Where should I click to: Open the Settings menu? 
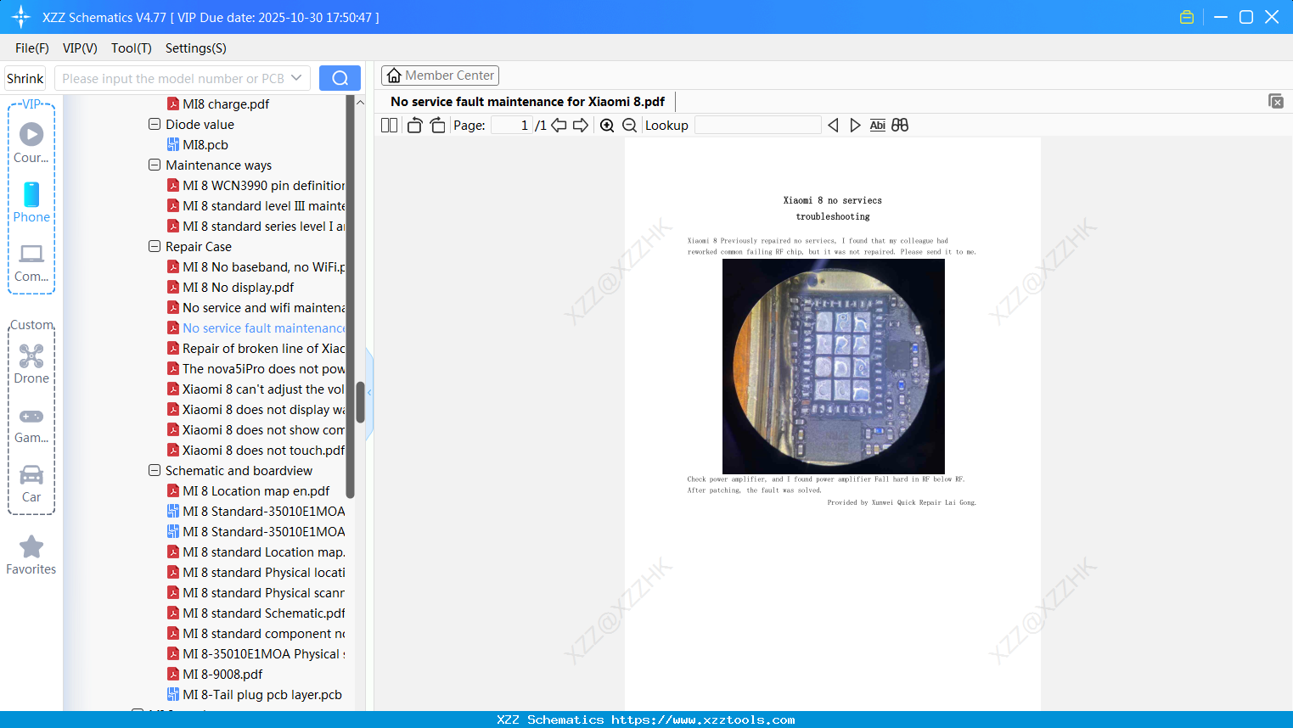click(x=196, y=48)
